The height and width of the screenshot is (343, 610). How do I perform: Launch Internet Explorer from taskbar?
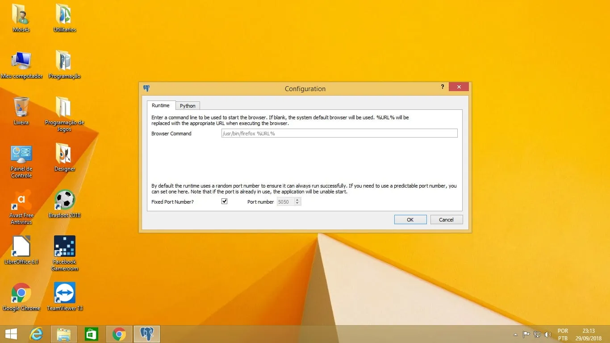[x=36, y=334]
